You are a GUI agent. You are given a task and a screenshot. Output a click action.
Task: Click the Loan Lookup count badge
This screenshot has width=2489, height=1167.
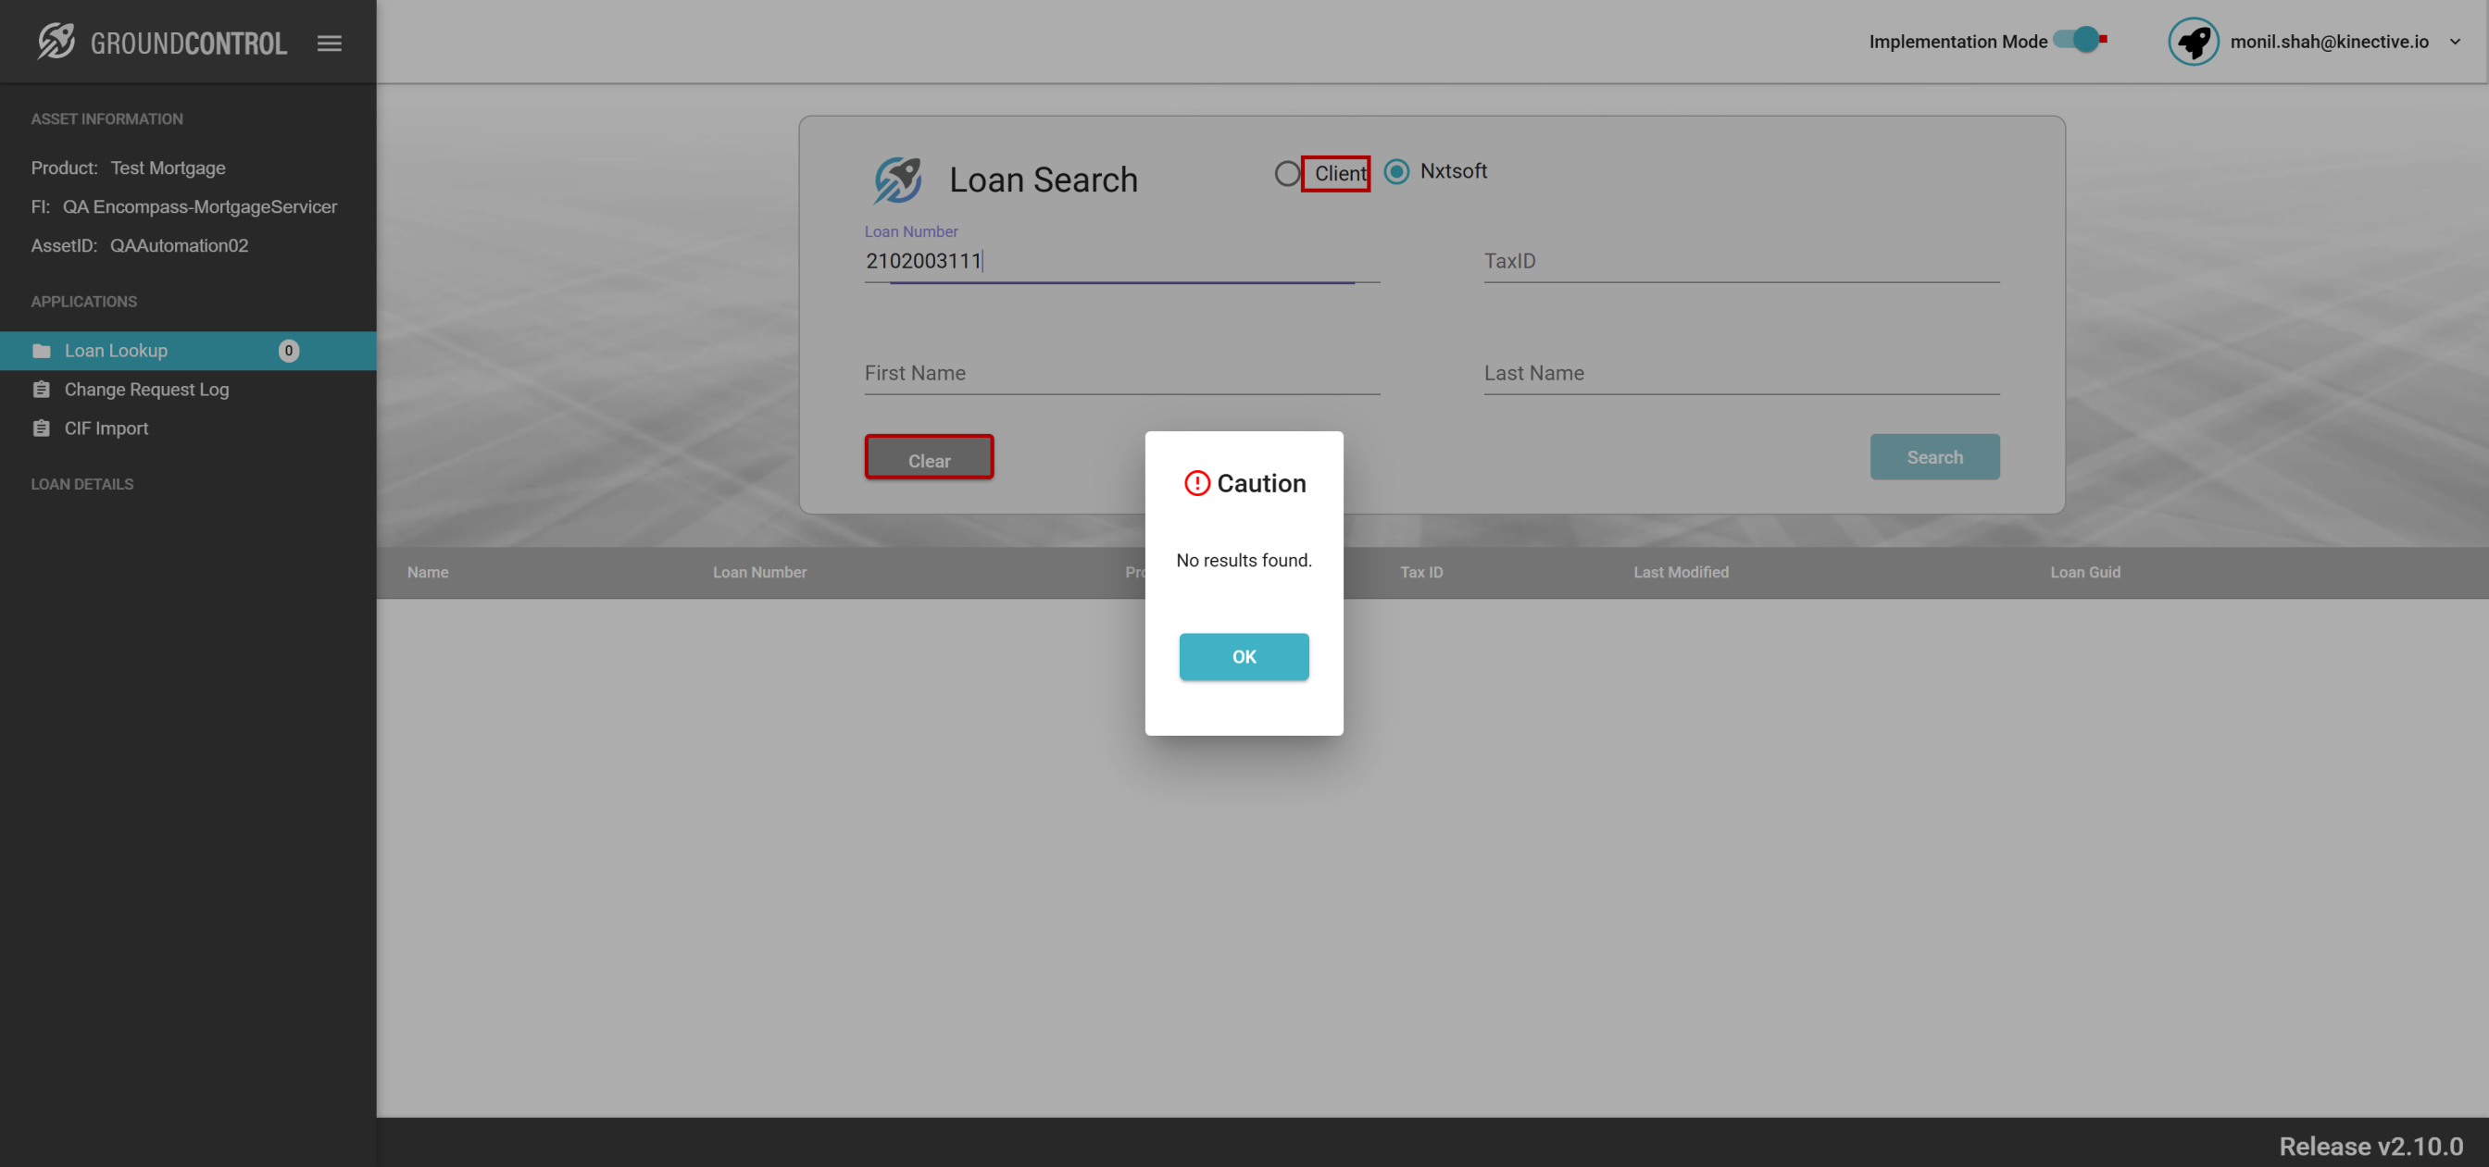288,351
